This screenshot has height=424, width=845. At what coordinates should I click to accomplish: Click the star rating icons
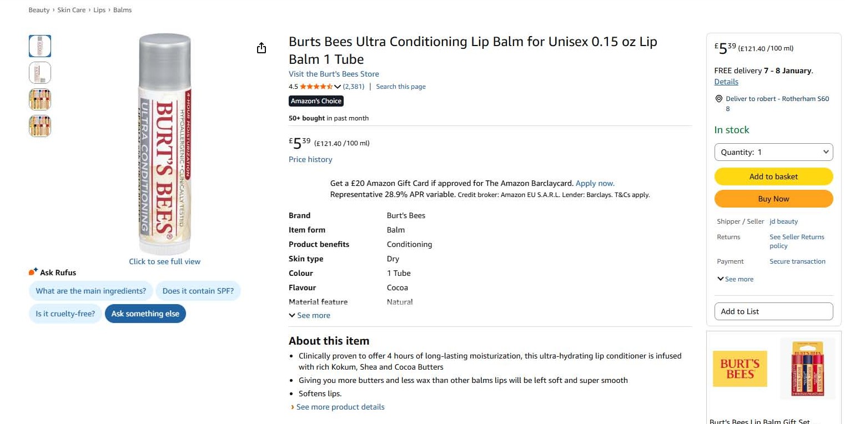pyautogui.click(x=316, y=87)
